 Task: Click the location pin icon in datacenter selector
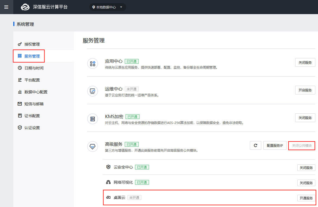[x=93, y=7]
